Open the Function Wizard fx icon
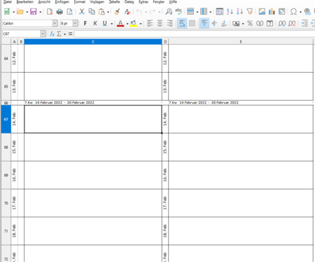315x262 pixels. [52, 34]
